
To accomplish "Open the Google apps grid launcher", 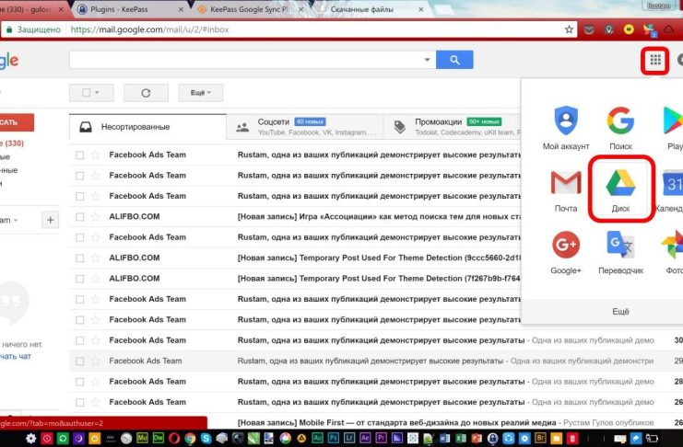I will pyautogui.click(x=655, y=60).
